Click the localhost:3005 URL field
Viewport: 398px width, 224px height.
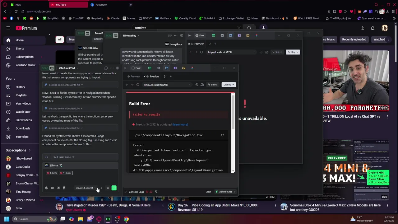(x=167, y=85)
